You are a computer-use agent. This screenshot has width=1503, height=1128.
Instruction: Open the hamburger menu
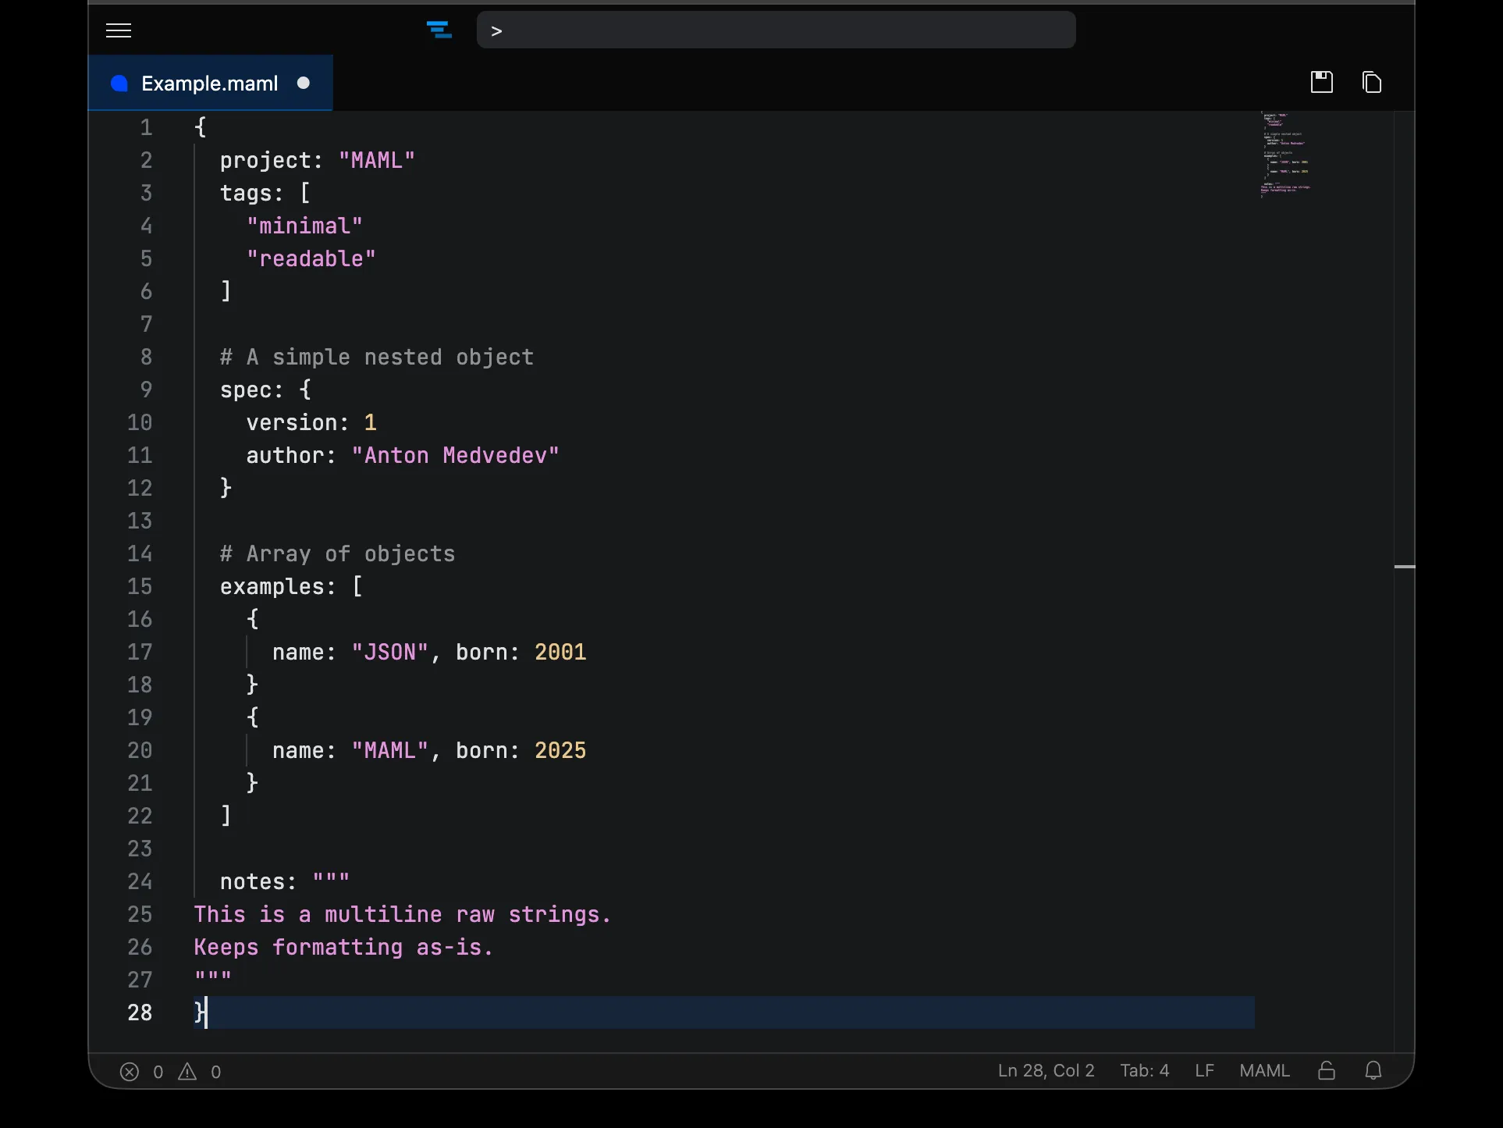point(118,30)
